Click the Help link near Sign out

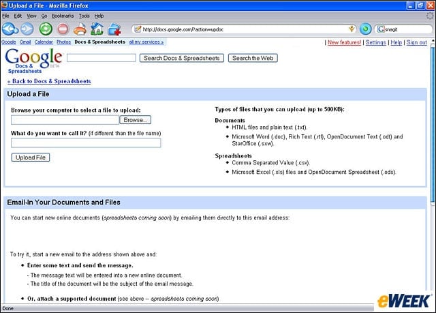pos(396,42)
